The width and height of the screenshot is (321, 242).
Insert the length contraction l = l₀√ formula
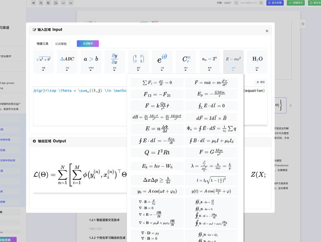tap(211, 180)
